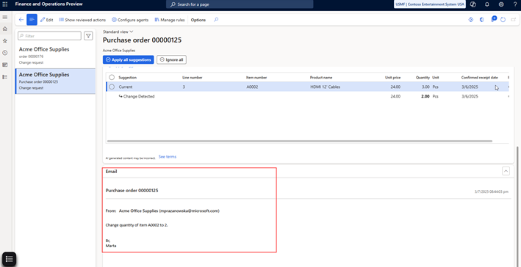Open the Favorites star list
This screenshot has width=521, height=267.
coord(4,41)
